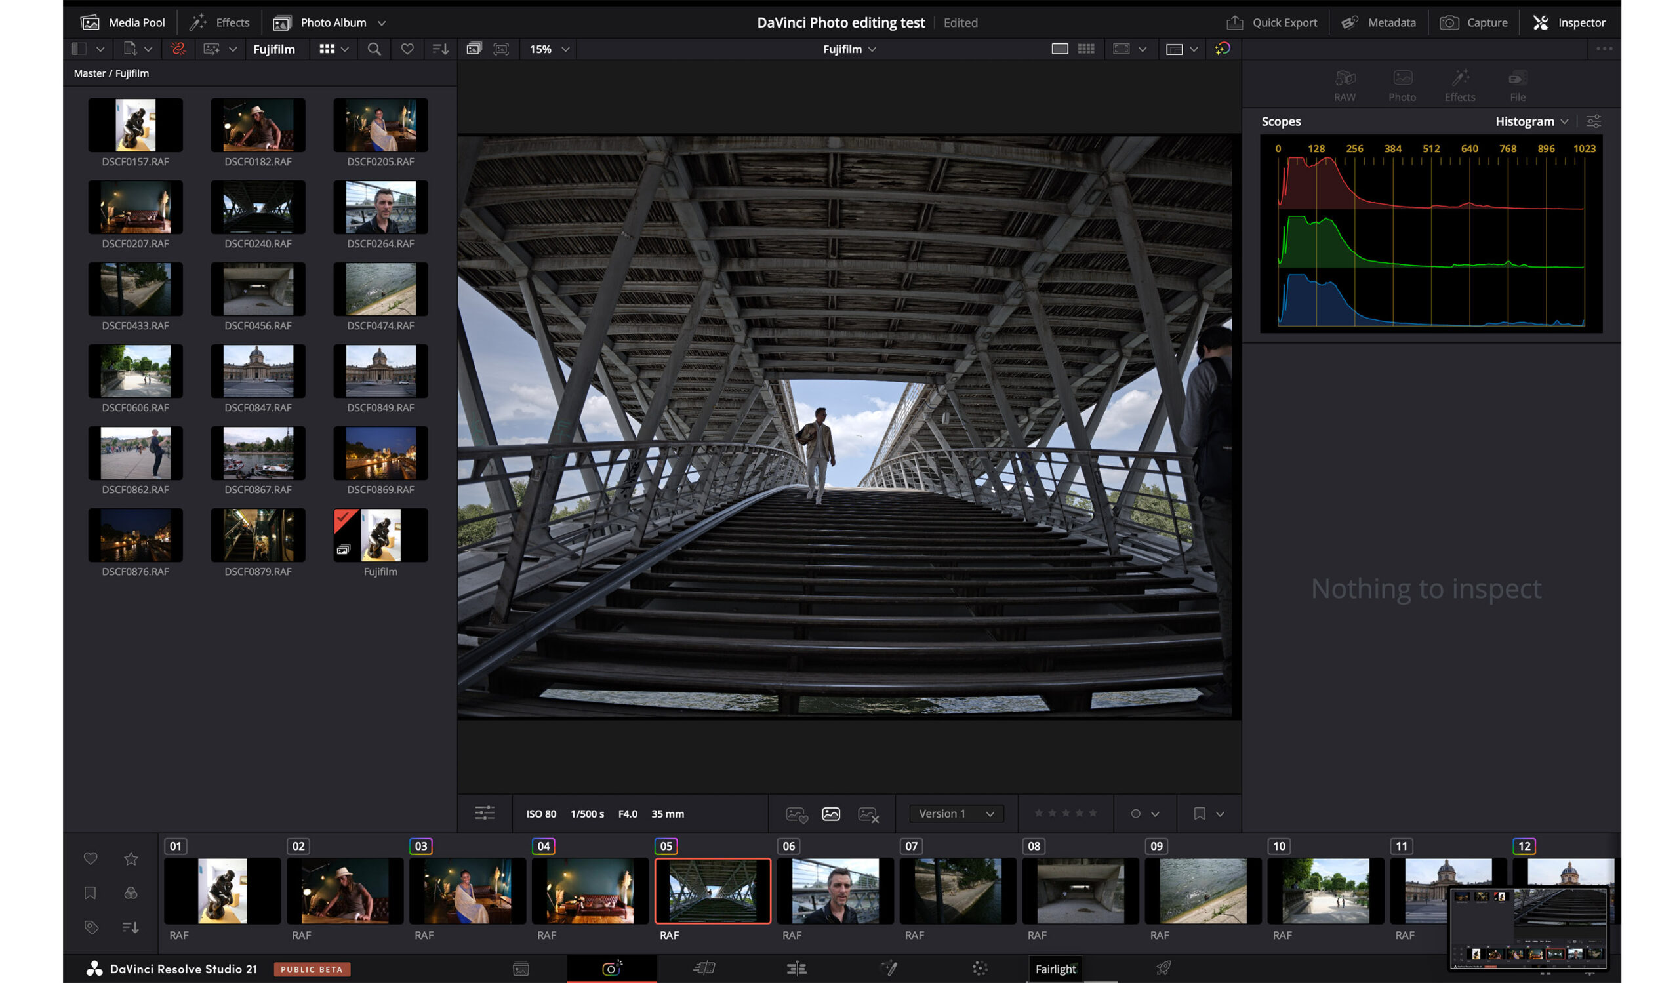Open the Effects library
The width and height of the screenshot is (1679, 983).
coord(220,22)
